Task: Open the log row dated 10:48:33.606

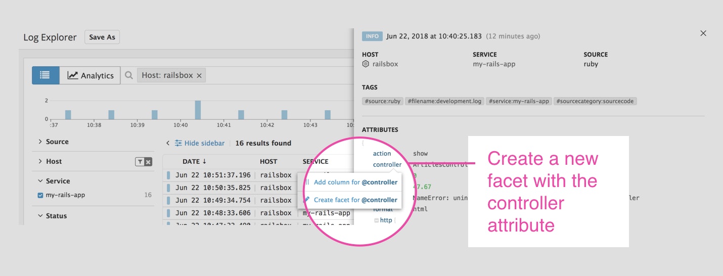Action: tap(258, 213)
